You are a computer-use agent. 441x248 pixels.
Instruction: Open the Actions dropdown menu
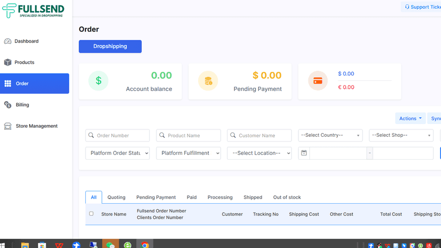pyautogui.click(x=410, y=118)
